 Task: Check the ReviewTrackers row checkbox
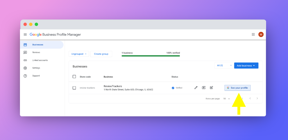pyautogui.click(x=74, y=88)
